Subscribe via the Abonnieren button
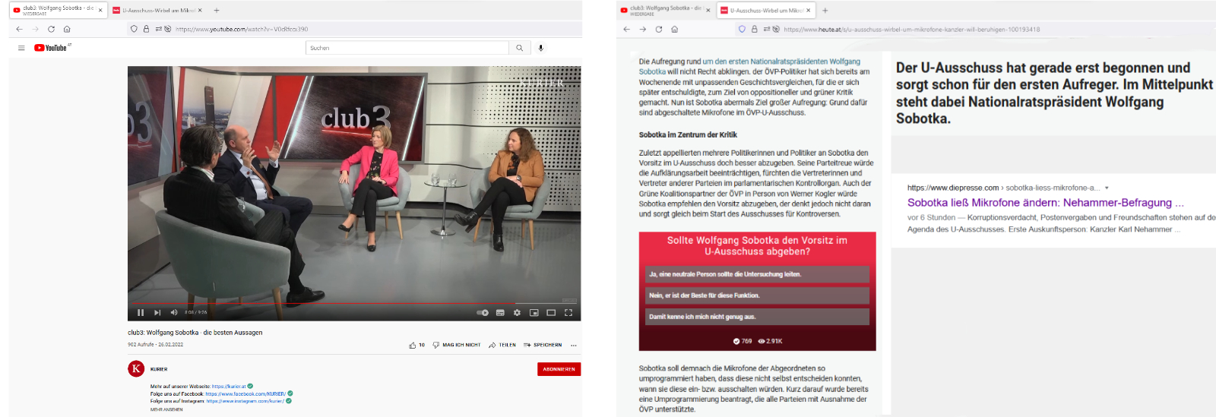This screenshot has width=1216, height=417. (559, 369)
